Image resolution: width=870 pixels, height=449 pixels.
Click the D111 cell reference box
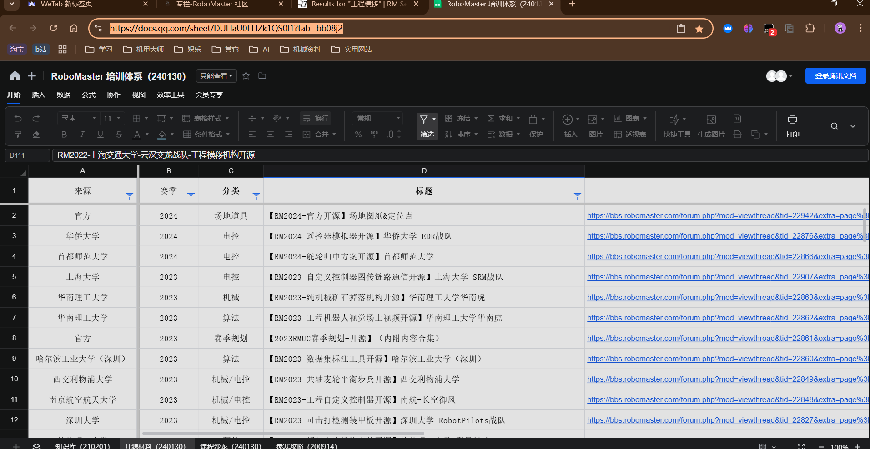tap(27, 155)
